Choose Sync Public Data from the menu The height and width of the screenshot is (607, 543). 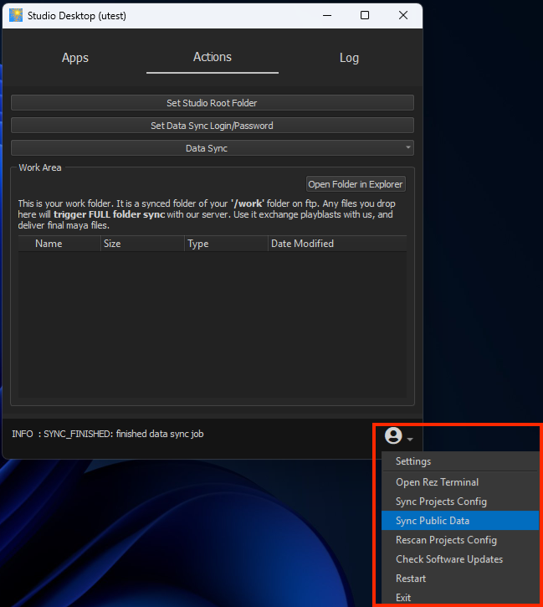click(x=433, y=521)
